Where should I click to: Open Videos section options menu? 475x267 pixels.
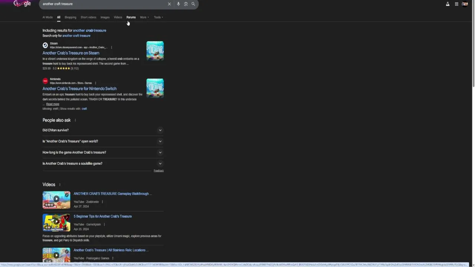[x=59, y=185]
